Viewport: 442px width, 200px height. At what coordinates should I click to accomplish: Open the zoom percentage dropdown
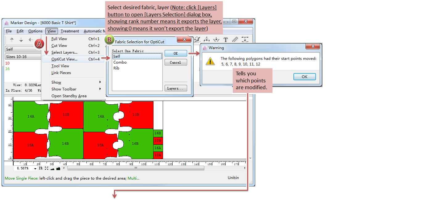[x=35, y=169]
